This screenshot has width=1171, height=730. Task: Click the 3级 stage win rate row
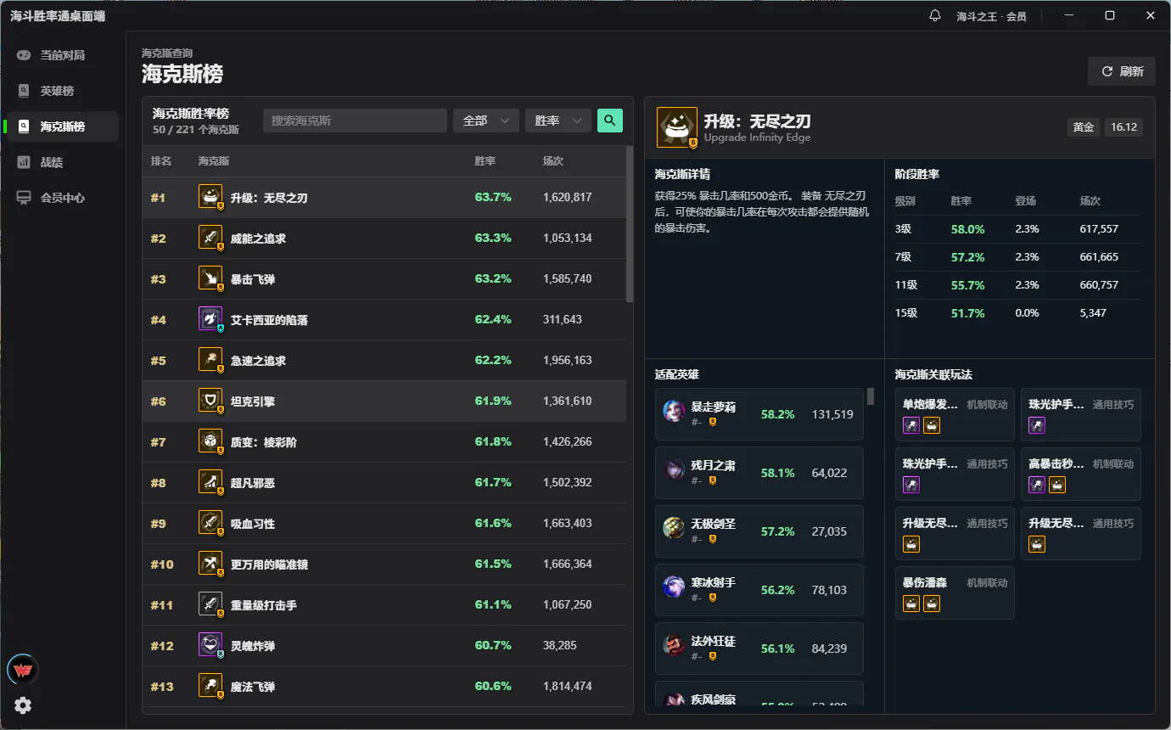[1018, 229]
